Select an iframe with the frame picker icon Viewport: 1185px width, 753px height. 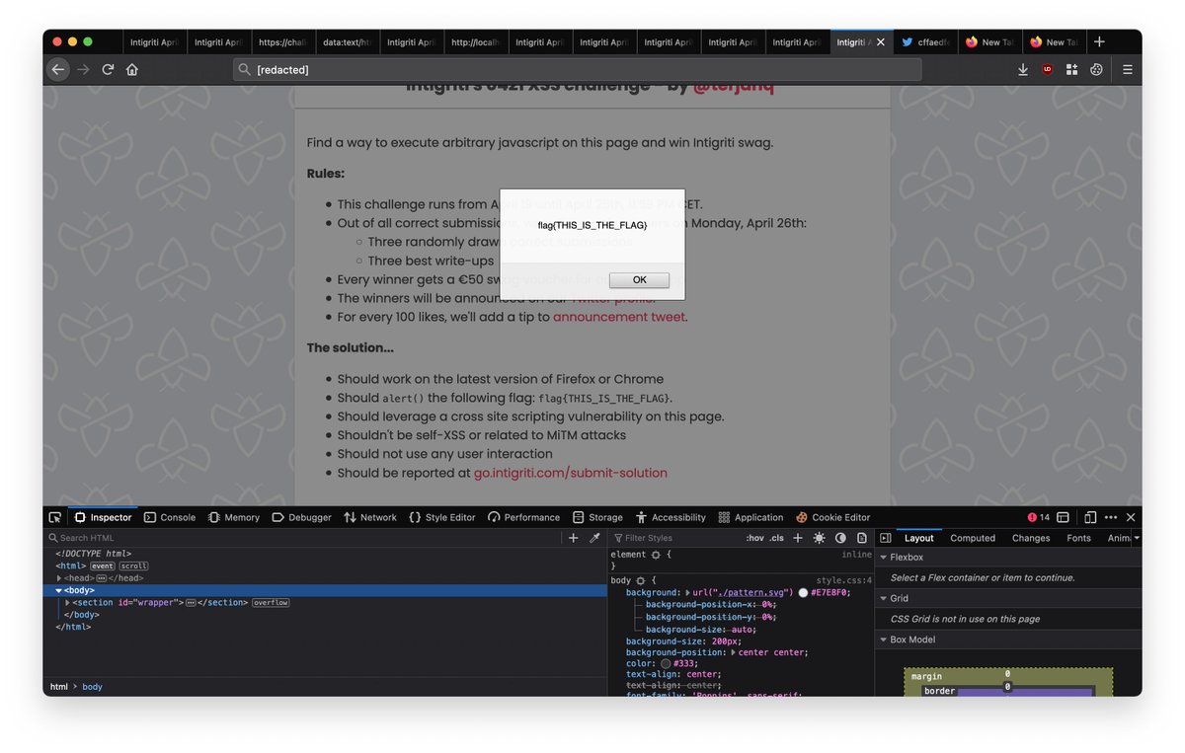(x=1063, y=517)
